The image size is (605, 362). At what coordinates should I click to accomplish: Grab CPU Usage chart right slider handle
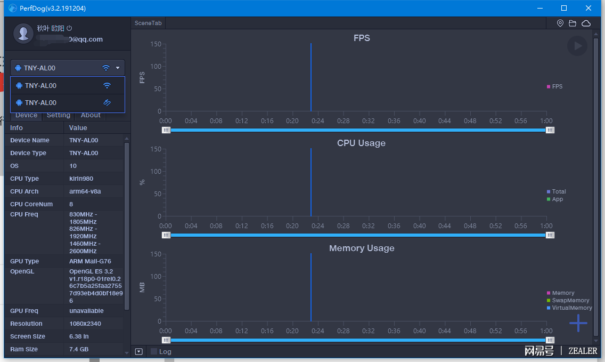pos(550,235)
